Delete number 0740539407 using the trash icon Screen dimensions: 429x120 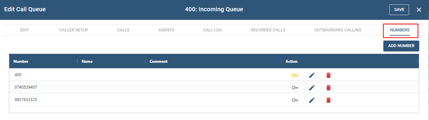point(328,88)
